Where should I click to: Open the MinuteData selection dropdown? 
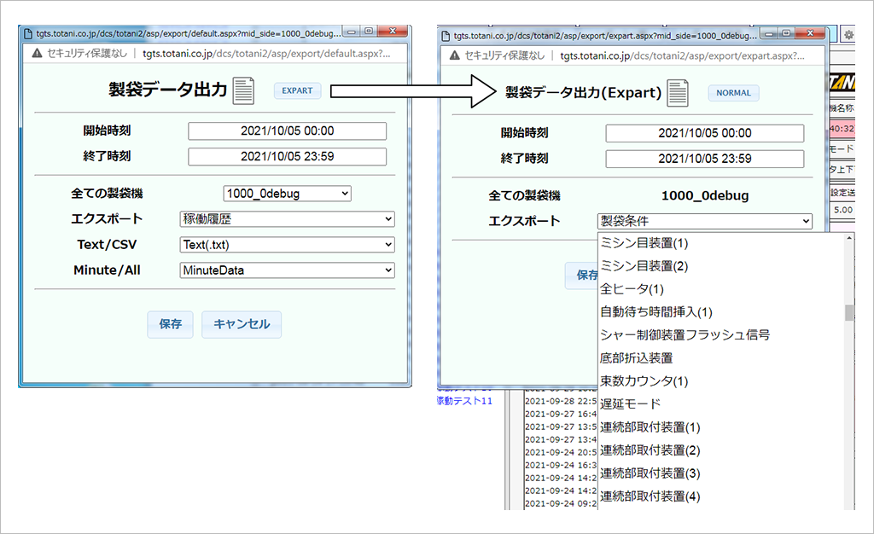coord(287,270)
